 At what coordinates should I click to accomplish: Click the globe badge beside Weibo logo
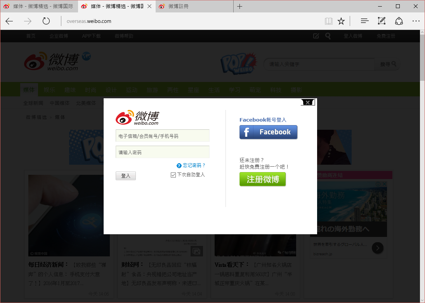[x=87, y=56]
